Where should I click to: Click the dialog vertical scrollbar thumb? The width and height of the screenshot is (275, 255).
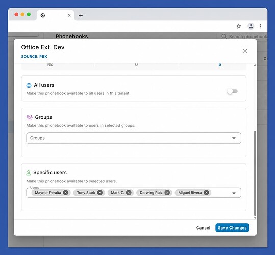[255, 173]
